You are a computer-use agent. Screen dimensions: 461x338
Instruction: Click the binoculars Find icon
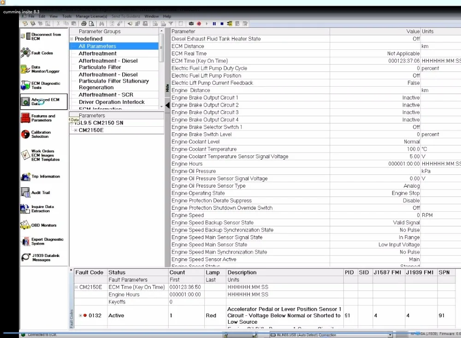[x=101, y=24]
